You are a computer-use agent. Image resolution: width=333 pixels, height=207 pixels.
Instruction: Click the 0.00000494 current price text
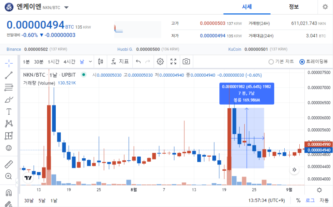click(35, 25)
